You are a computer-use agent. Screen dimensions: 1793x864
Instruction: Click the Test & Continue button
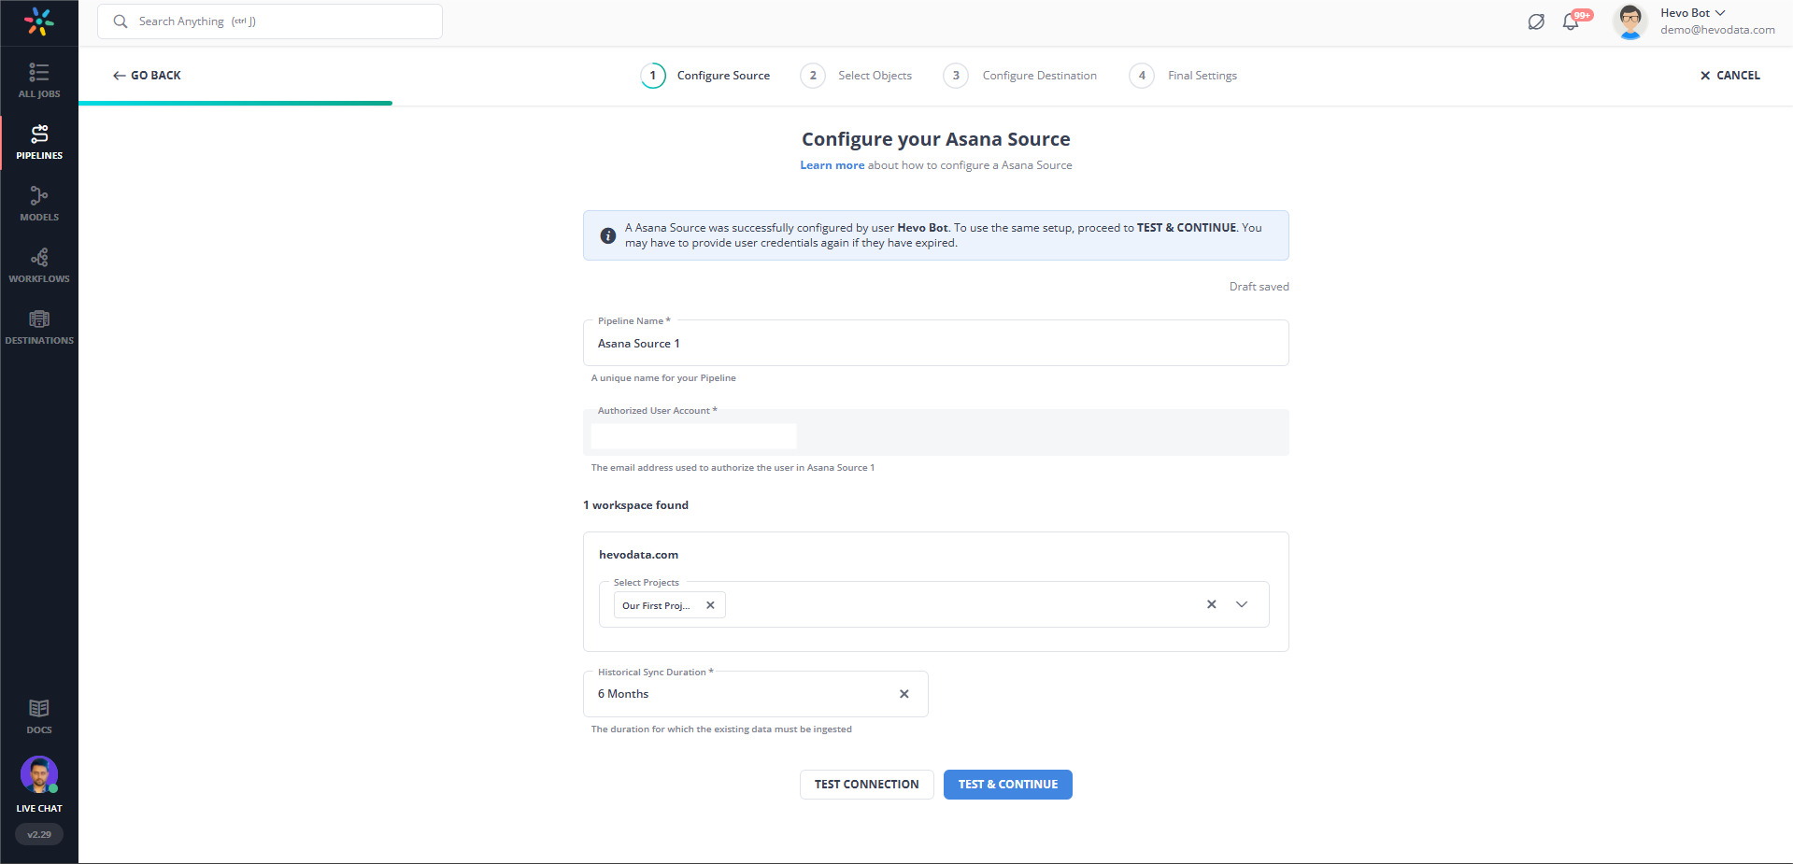pyautogui.click(x=1008, y=785)
